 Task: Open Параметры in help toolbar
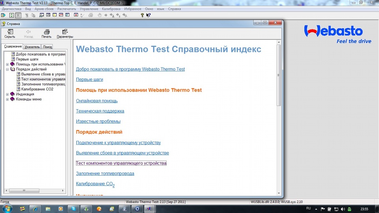[x=65, y=34]
